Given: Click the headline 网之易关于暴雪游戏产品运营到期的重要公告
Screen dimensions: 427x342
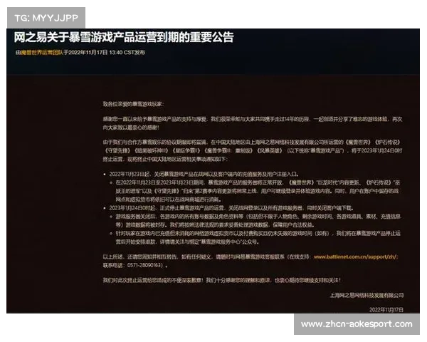Looking at the screenshot, I should tap(124, 37).
